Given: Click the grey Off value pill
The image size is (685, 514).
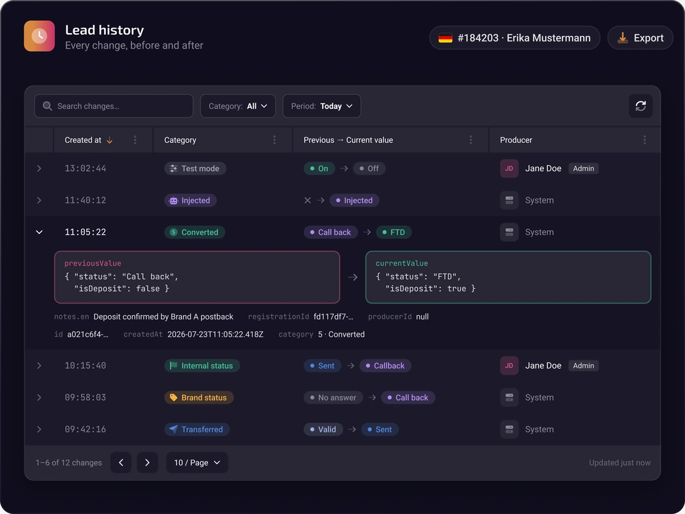Looking at the screenshot, I should pos(369,168).
